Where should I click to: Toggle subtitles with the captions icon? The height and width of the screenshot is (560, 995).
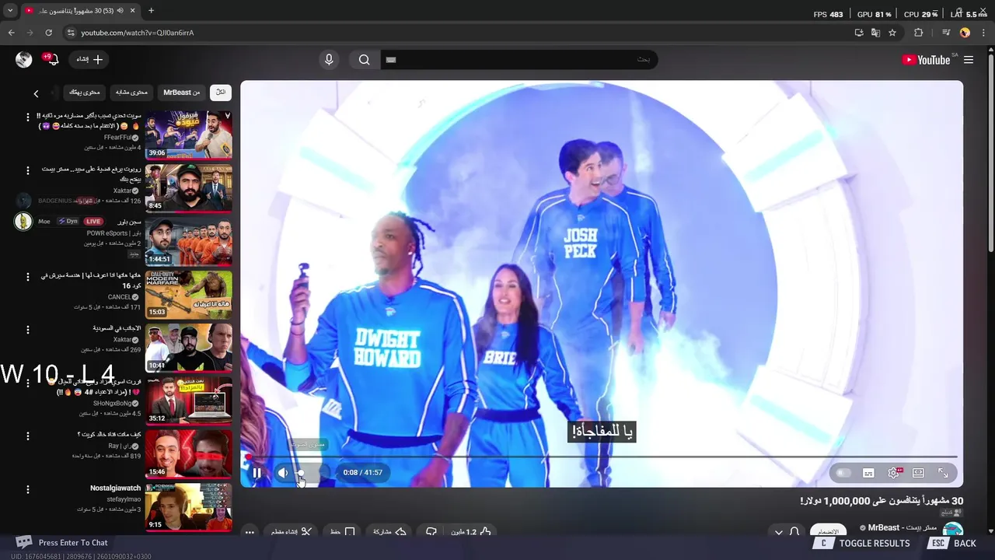click(x=868, y=473)
